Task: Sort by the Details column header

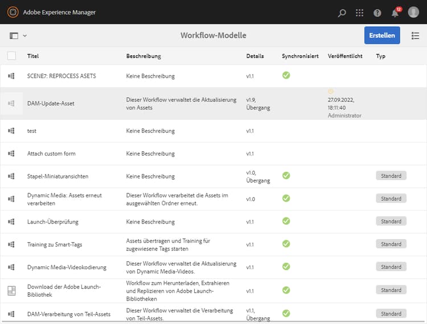Action: [255, 56]
